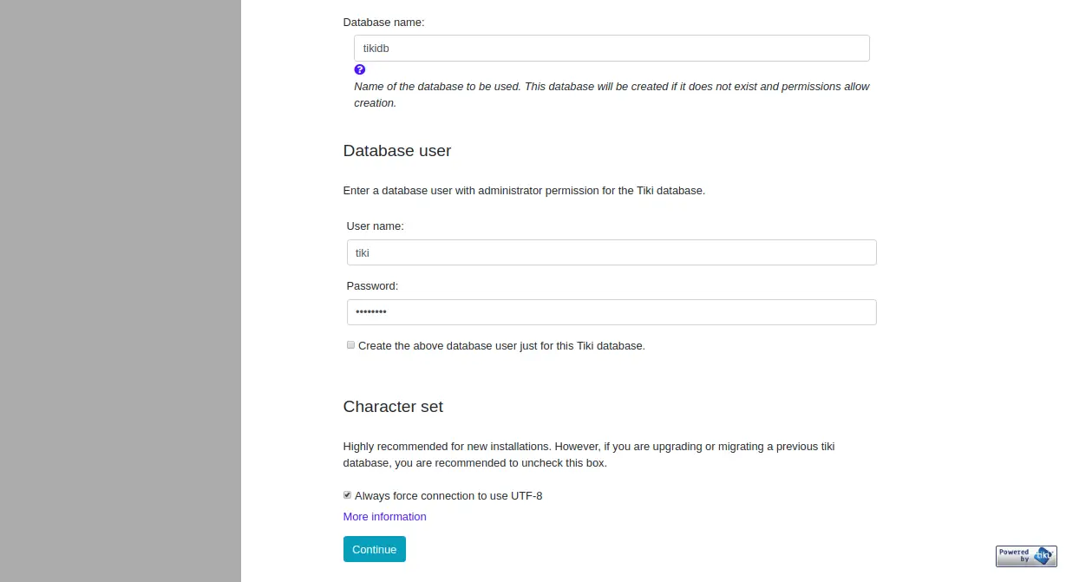Check Create the above database user checkbox

pyautogui.click(x=350, y=345)
